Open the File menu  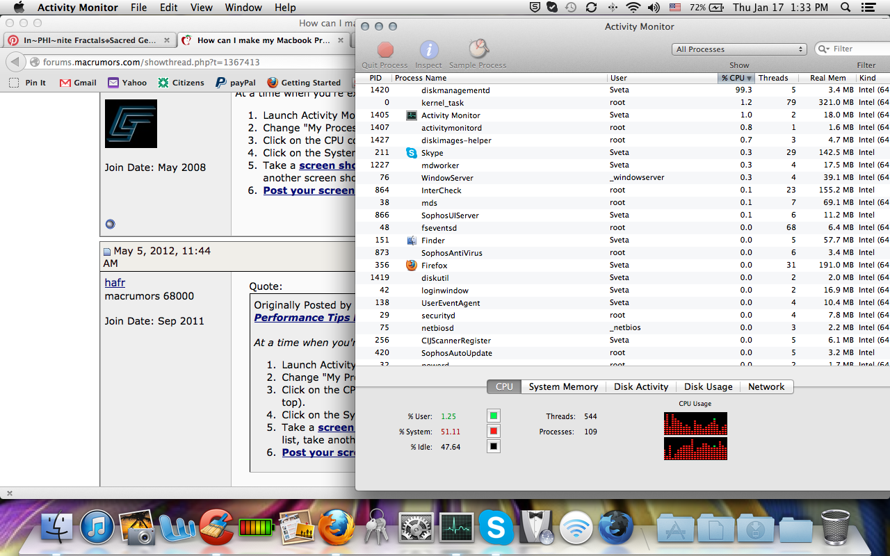coord(138,8)
